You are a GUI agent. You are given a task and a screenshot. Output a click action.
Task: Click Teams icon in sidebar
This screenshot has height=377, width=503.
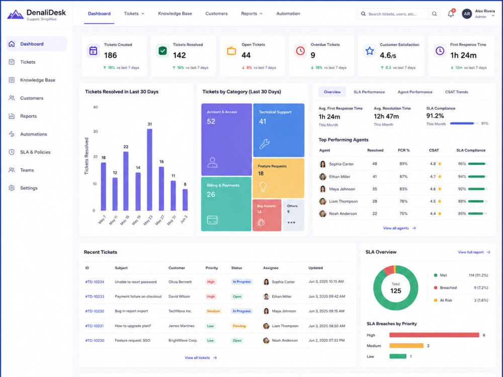[x=12, y=170]
